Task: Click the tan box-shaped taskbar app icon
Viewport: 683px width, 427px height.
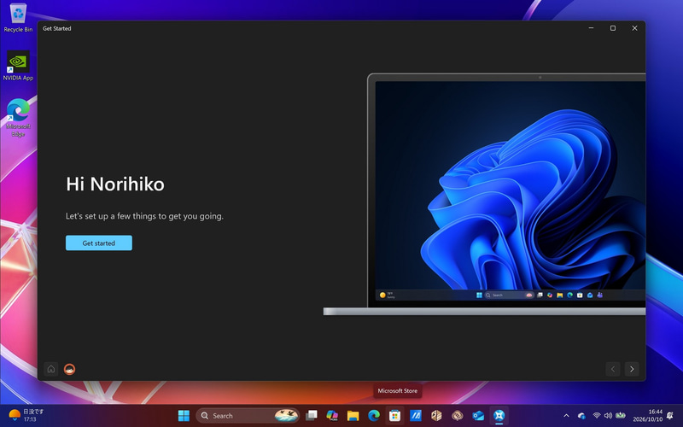Action: [x=436, y=416]
